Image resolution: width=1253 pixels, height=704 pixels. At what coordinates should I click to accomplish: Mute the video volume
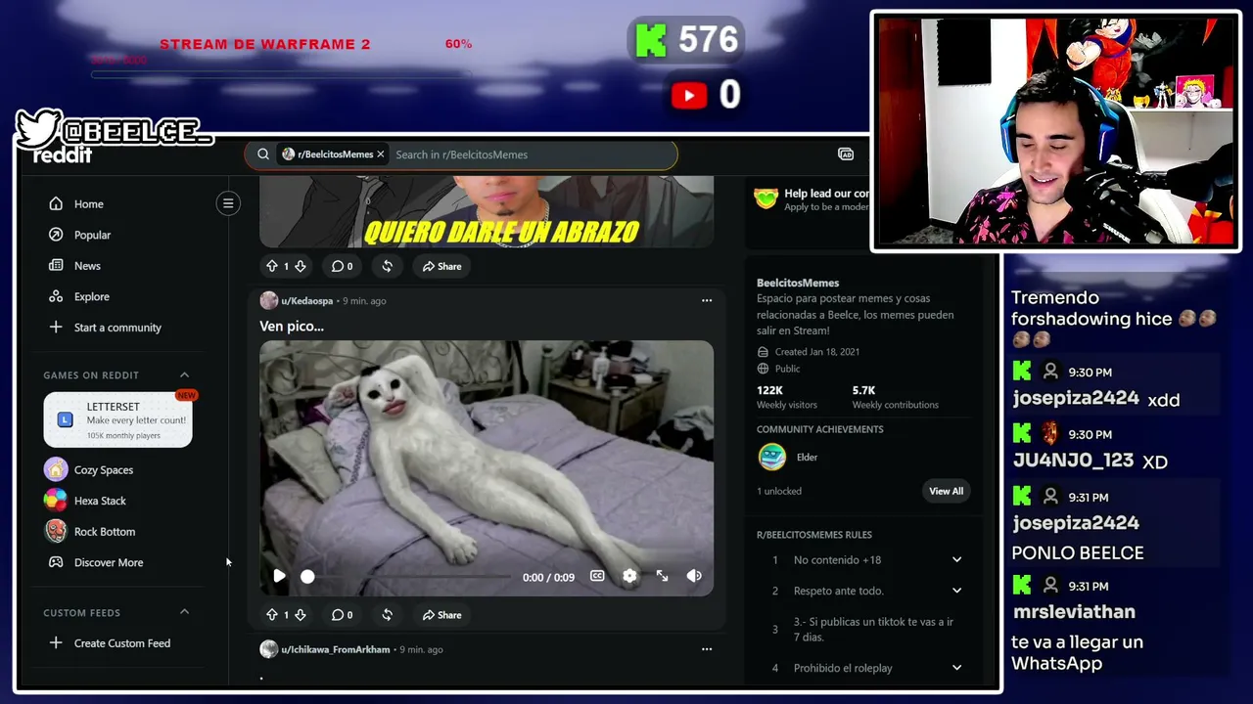click(x=694, y=576)
